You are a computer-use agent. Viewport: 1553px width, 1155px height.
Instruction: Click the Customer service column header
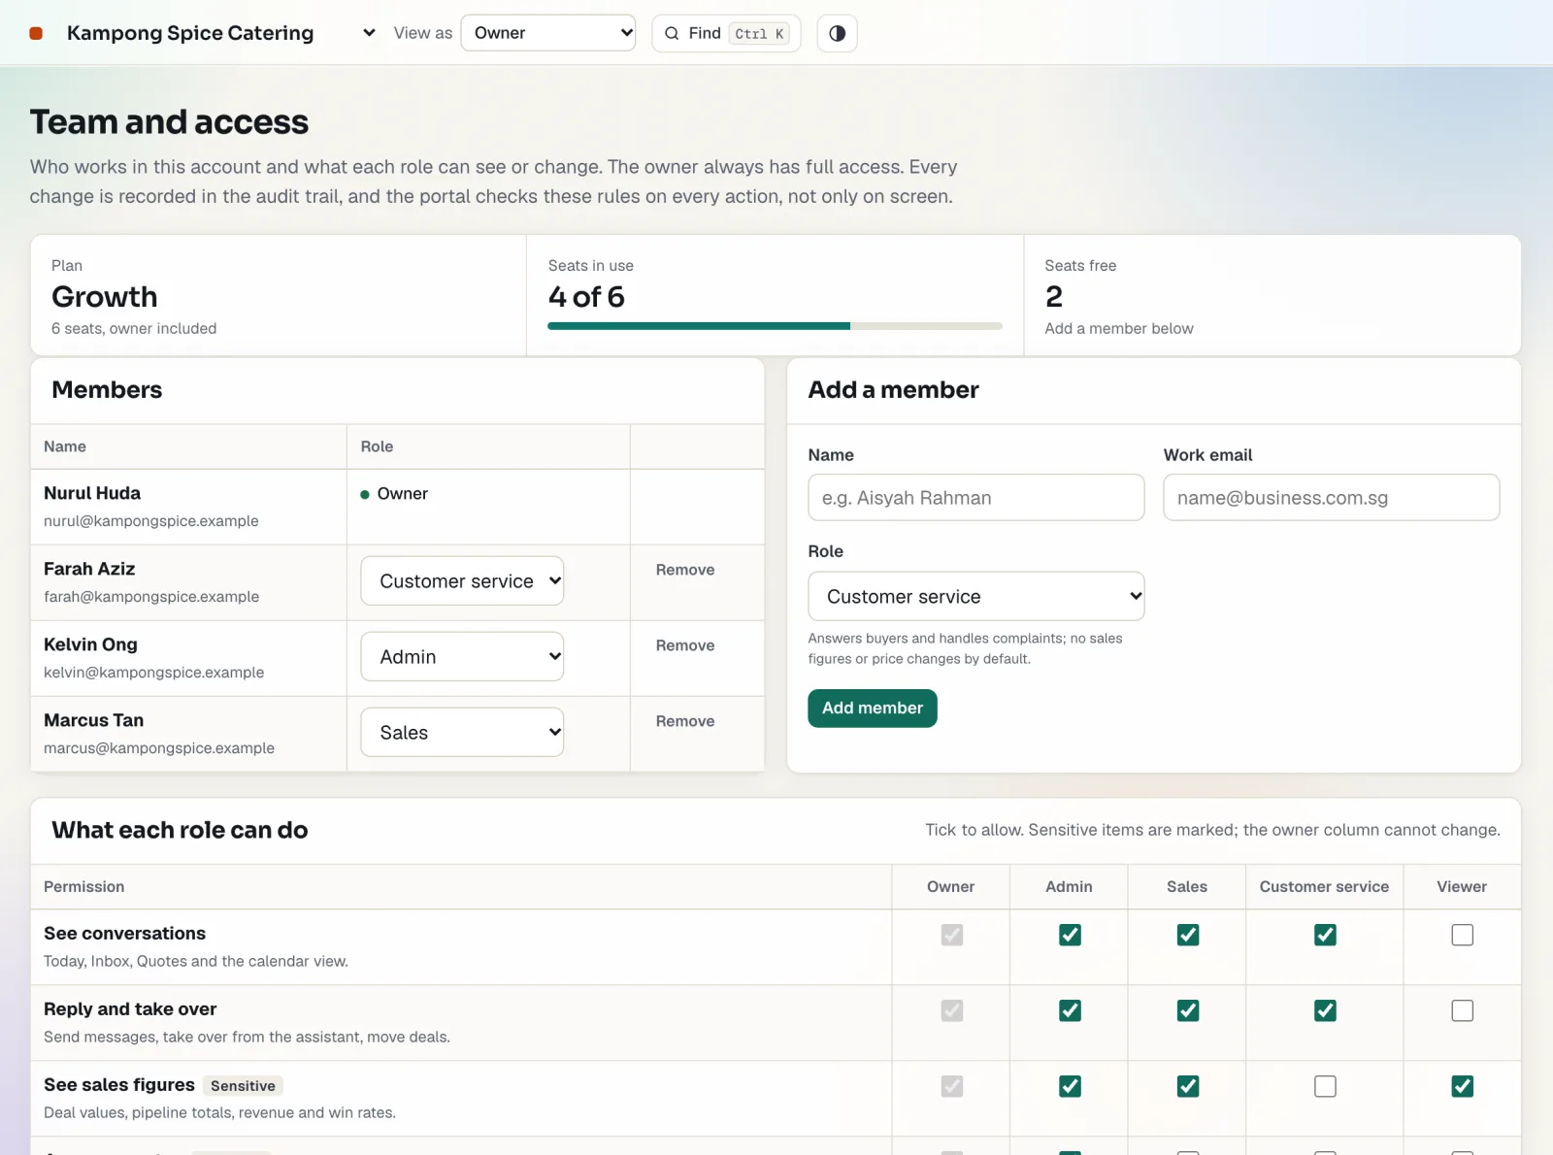click(x=1324, y=886)
